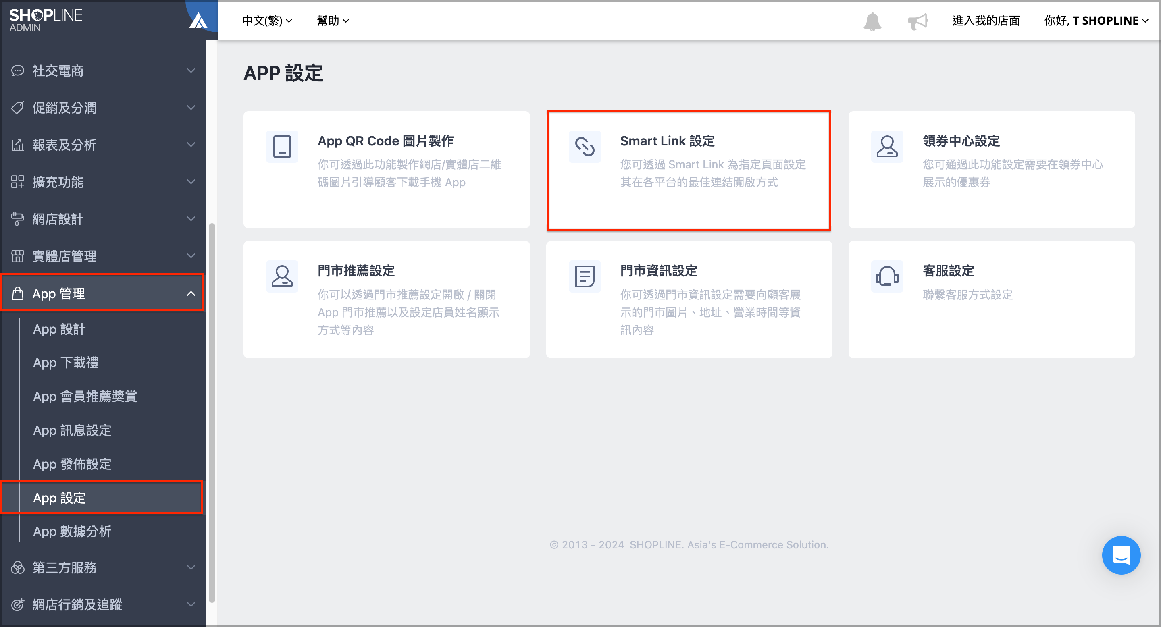Screen dimensions: 1161x627
Task: Open the notifications bell
Action: 872,21
